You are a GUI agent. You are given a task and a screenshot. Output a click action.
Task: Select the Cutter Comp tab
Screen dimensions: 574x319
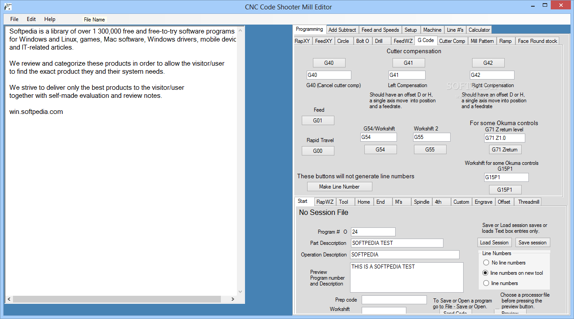[x=452, y=41]
